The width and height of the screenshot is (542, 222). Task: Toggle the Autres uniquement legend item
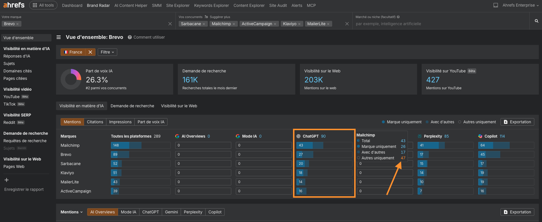(x=477, y=122)
